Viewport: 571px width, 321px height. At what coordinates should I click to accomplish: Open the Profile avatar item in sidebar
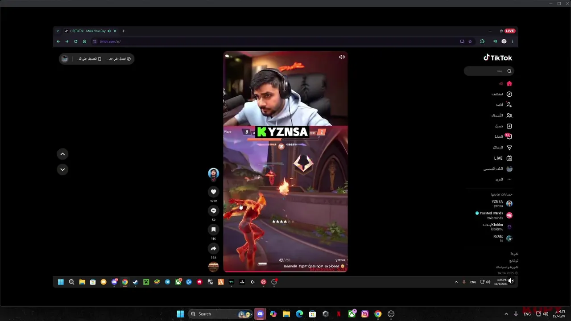(x=509, y=169)
